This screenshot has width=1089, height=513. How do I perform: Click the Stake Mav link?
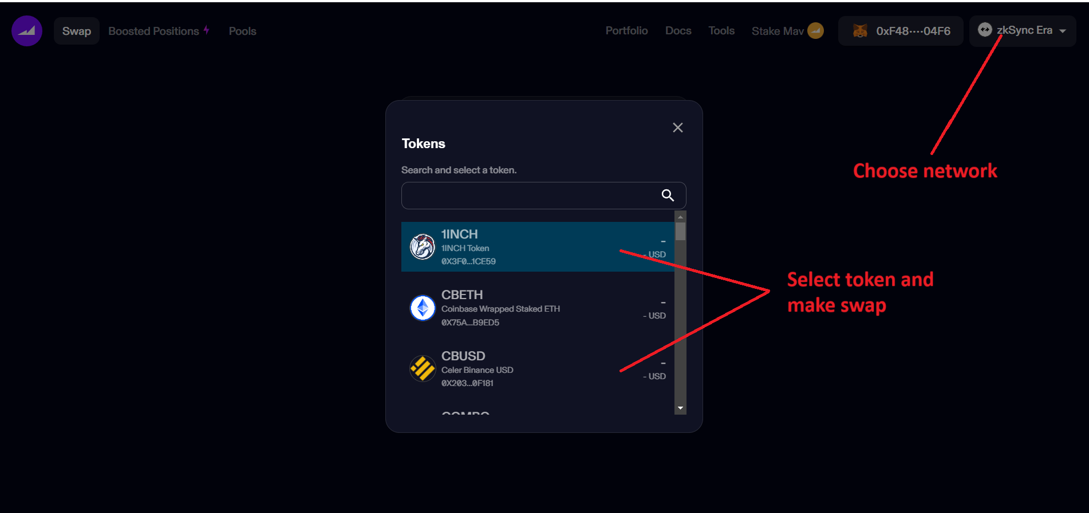coord(778,31)
